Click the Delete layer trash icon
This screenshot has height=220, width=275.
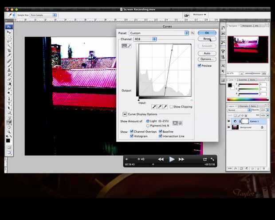pyautogui.click(x=264, y=169)
